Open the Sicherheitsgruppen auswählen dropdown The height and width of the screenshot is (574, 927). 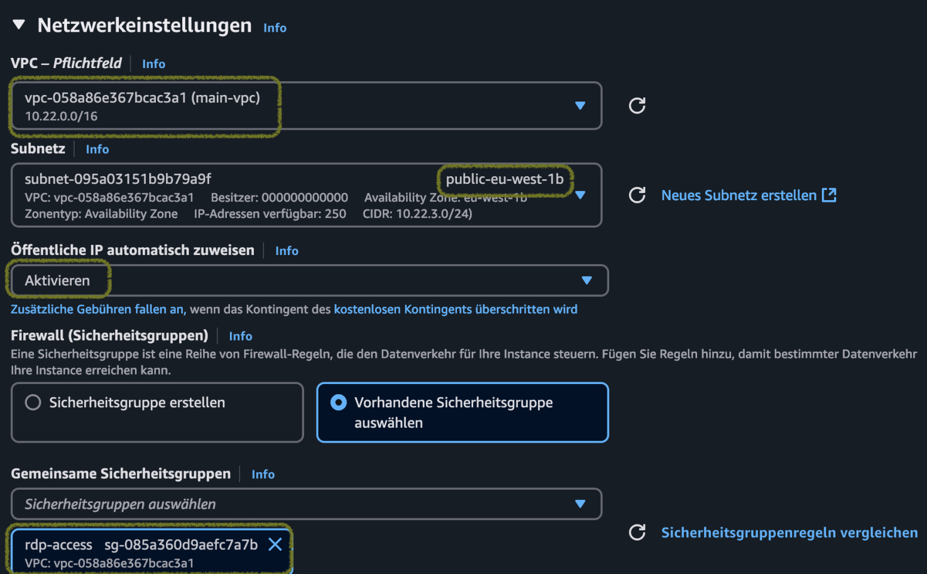[580, 504]
